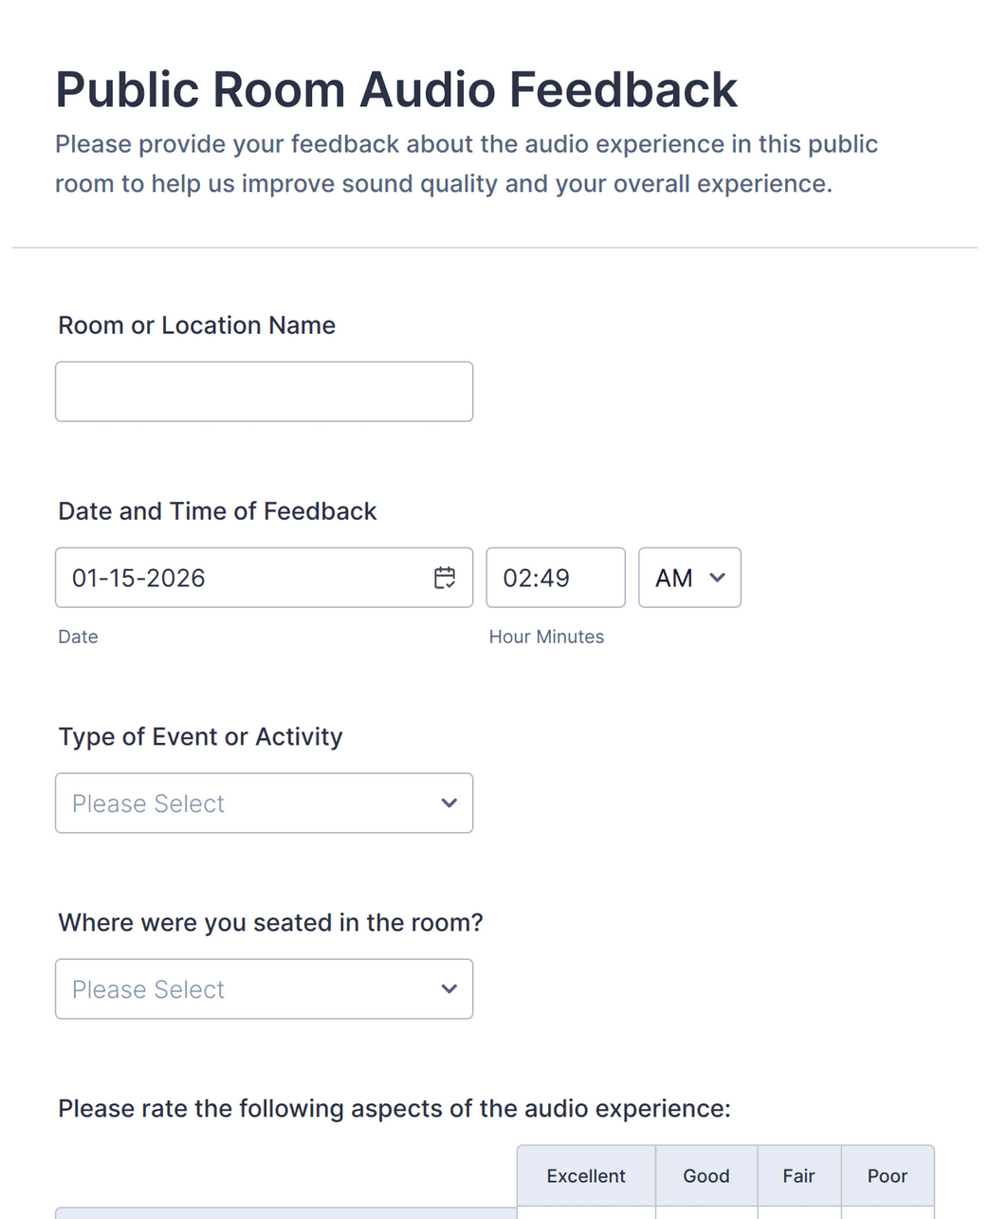Click the chevron on the seating location dropdown

449,988
